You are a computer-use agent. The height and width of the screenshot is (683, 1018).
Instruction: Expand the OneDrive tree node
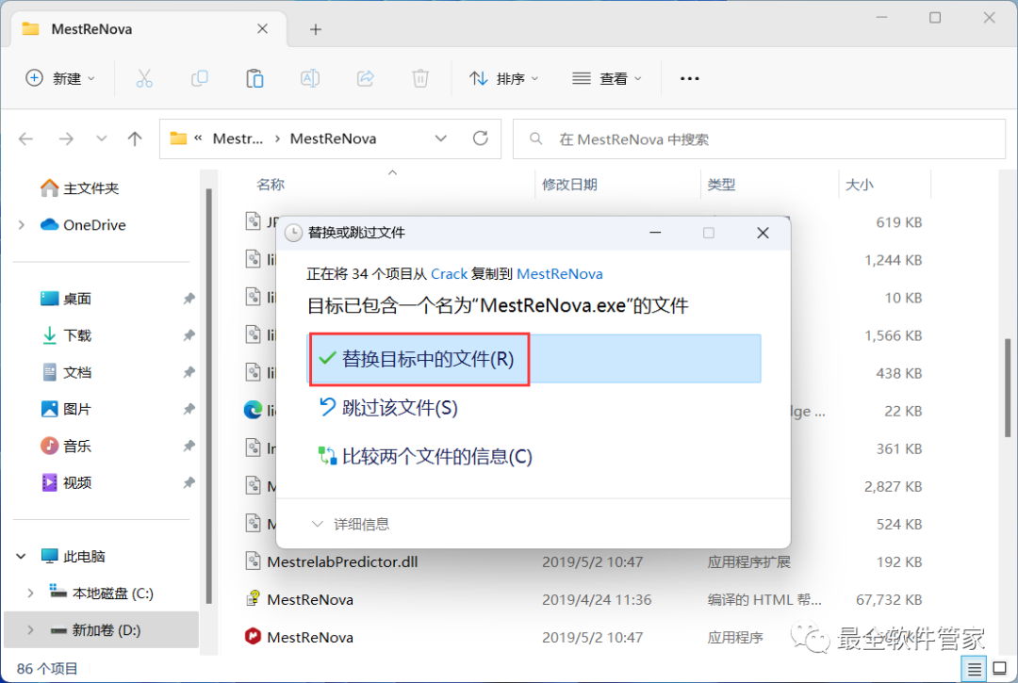(22, 224)
